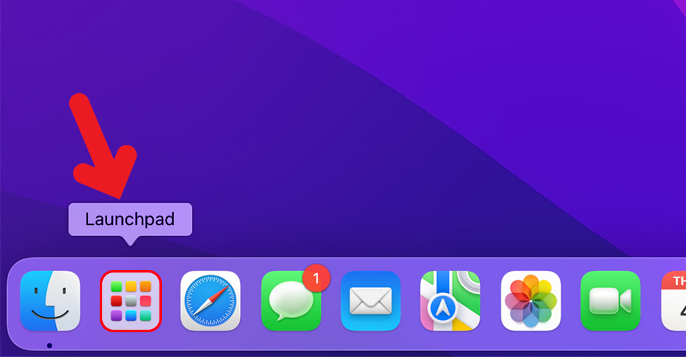Open Maps from the Dock
This screenshot has height=357, width=686.
click(x=450, y=301)
